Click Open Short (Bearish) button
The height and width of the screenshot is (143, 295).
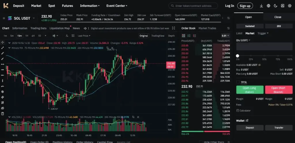278,90
